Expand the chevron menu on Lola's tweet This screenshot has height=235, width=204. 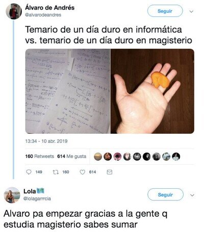tap(192, 195)
